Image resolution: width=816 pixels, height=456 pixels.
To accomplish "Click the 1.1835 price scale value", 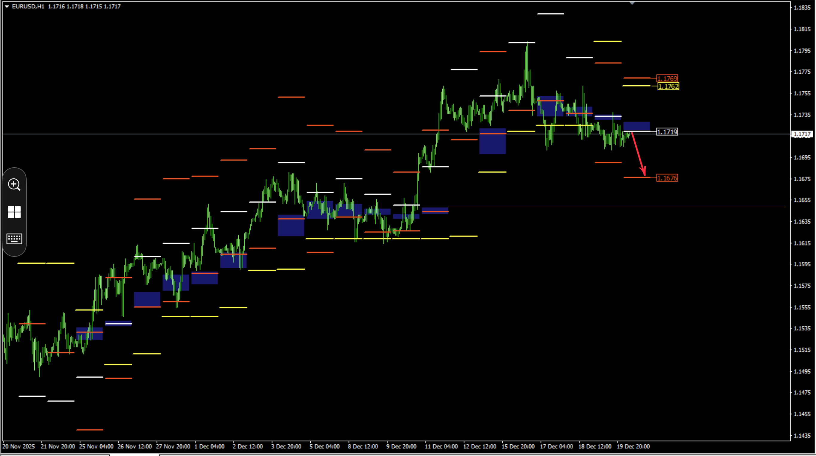I will point(802,7).
